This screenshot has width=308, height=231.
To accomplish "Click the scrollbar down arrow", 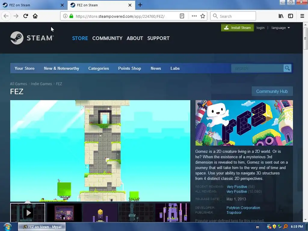I will coord(305,220).
